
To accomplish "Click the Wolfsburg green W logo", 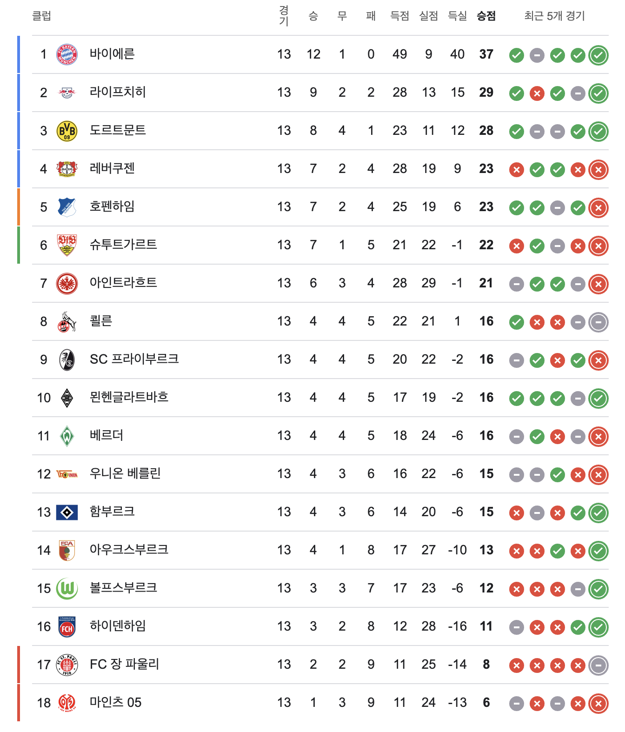I will (x=67, y=588).
